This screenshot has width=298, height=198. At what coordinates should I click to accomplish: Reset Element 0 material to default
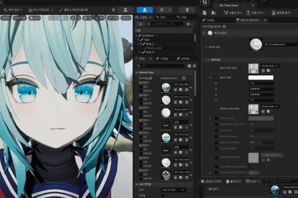[x=191, y=87]
